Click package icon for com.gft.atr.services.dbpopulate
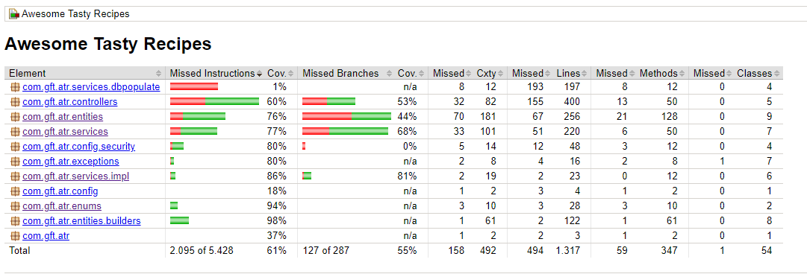This screenshot has height=274, width=807. tap(16, 87)
